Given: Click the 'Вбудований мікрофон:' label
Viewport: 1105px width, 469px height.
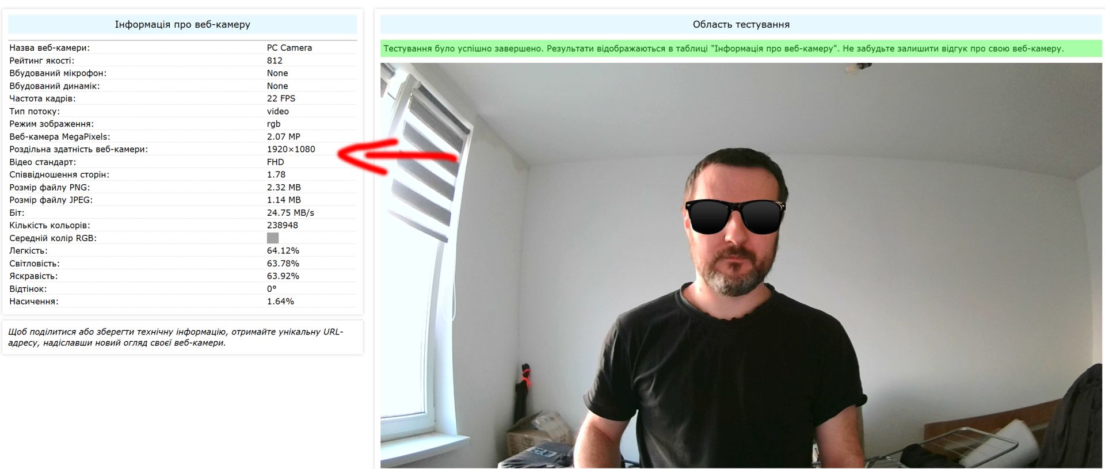Looking at the screenshot, I should pos(58,73).
